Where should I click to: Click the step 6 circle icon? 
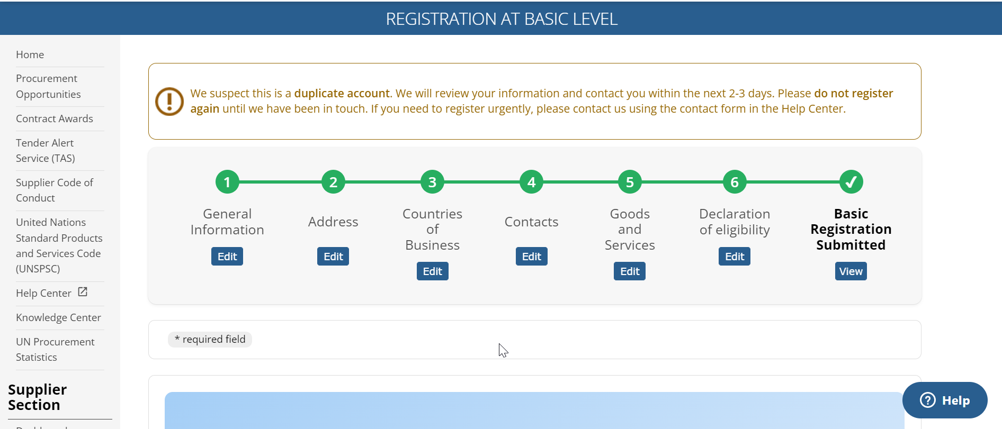[735, 182]
